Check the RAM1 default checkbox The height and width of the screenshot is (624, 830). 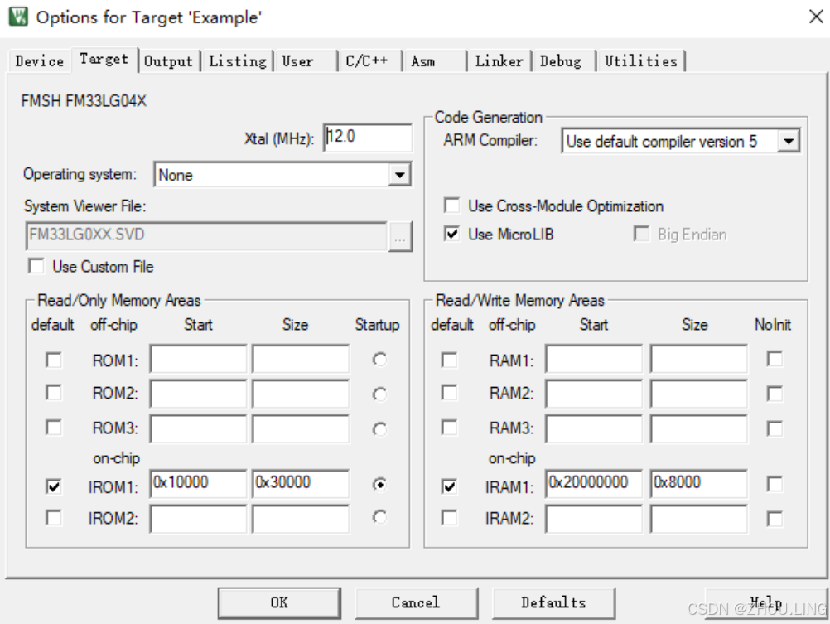click(450, 360)
